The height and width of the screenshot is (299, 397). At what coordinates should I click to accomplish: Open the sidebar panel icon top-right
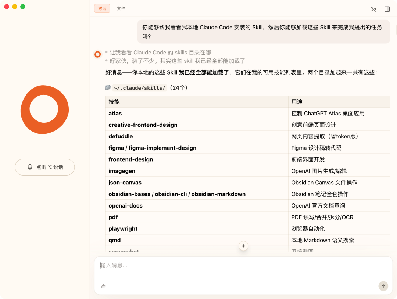point(387,9)
